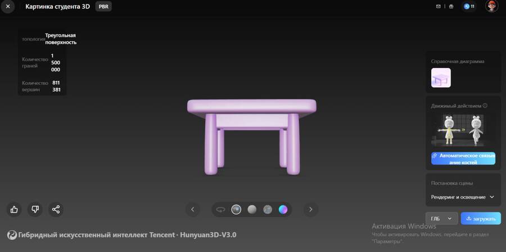The width and height of the screenshot is (506, 252).
Task: Give a thumbs up to the model
Action: click(x=14, y=209)
